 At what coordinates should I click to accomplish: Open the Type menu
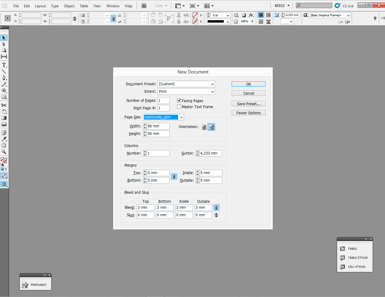pyautogui.click(x=55, y=6)
